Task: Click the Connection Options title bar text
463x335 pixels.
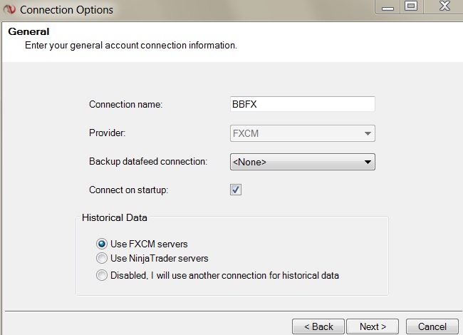Action: (x=66, y=10)
